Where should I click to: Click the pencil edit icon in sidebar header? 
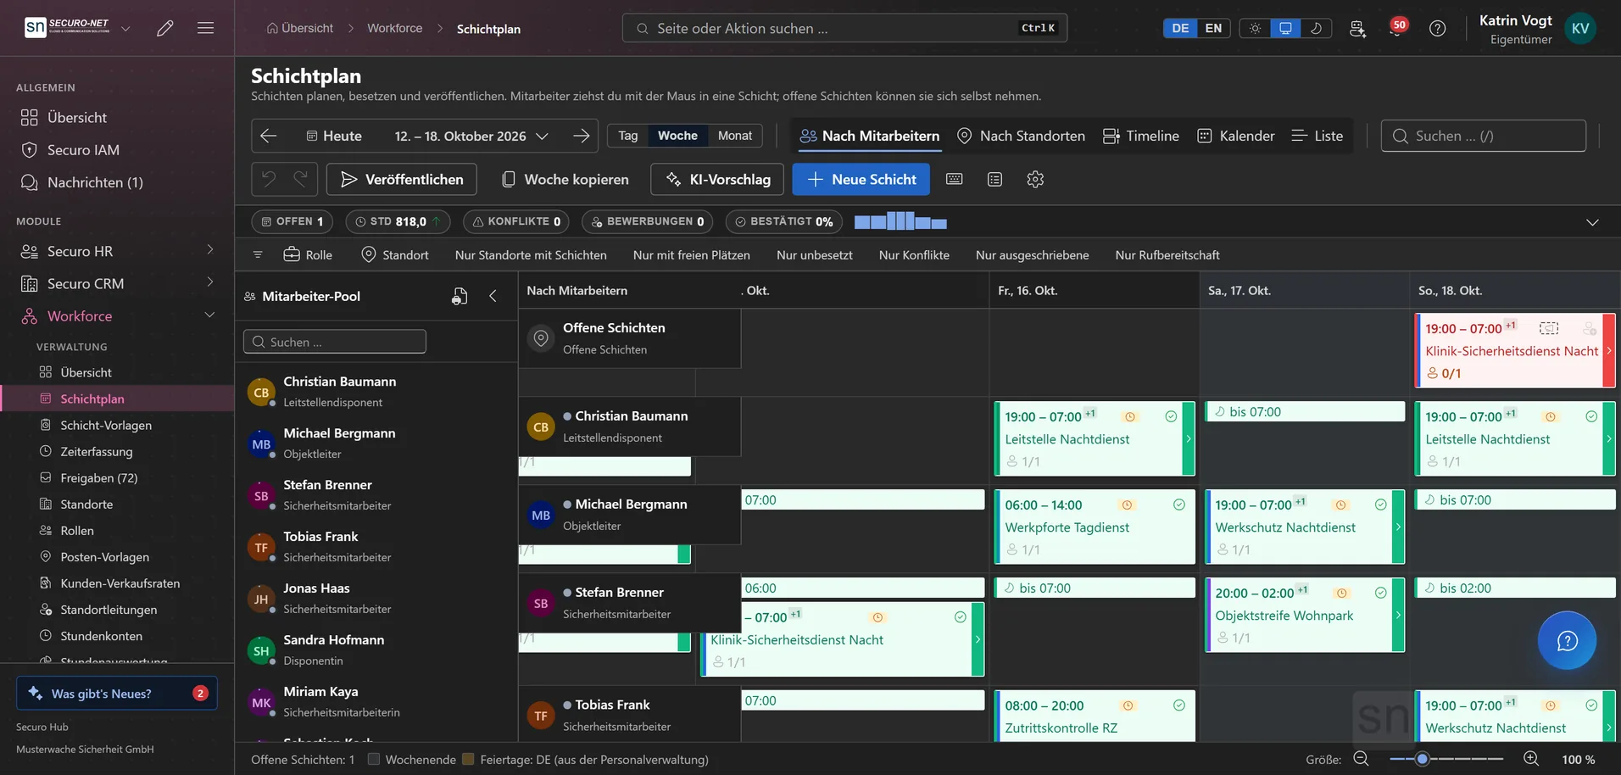point(165,28)
